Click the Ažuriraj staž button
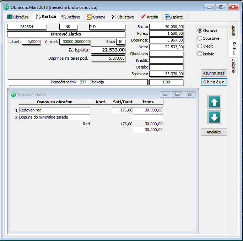 pos(214,73)
